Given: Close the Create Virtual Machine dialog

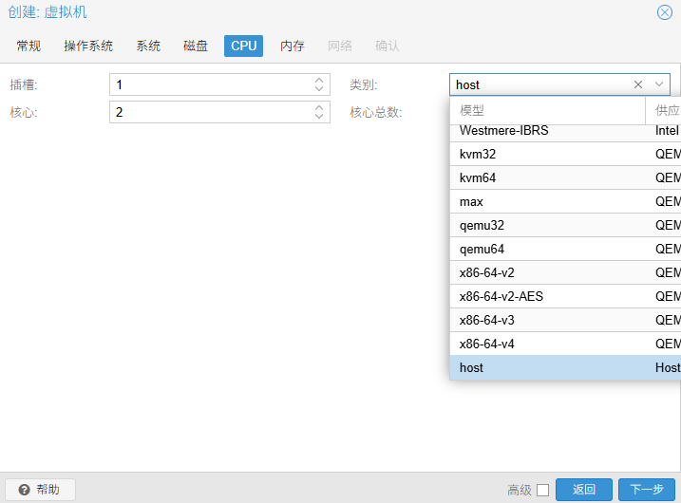Looking at the screenshot, I should click(665, 12).
